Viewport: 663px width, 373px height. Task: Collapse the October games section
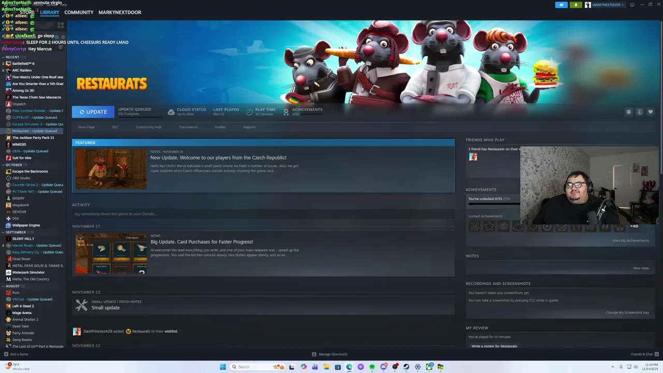(x=4, y=165)
